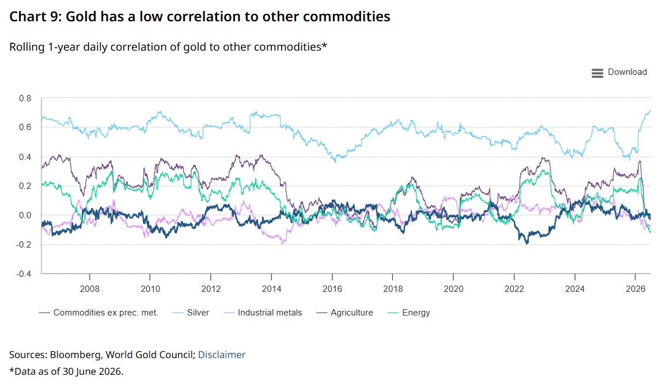This screenshot has height=384, width=659.
Task: Click the 2008 x-axis label
Action: [x=89, y=289]
